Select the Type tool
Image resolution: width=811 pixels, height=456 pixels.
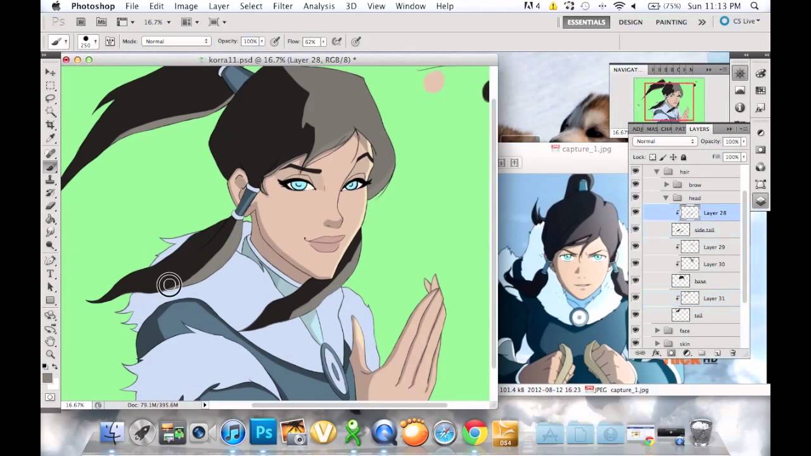(x=50, y=274)
